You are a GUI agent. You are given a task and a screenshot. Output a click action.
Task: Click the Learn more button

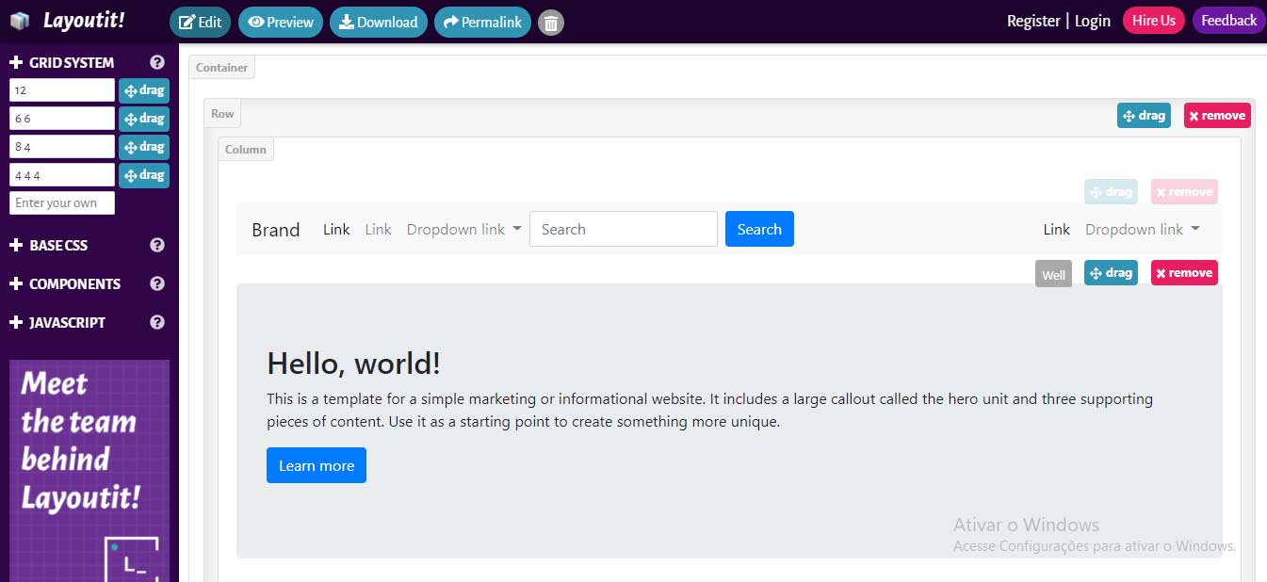pyautogui.click(x=316, y=464)
